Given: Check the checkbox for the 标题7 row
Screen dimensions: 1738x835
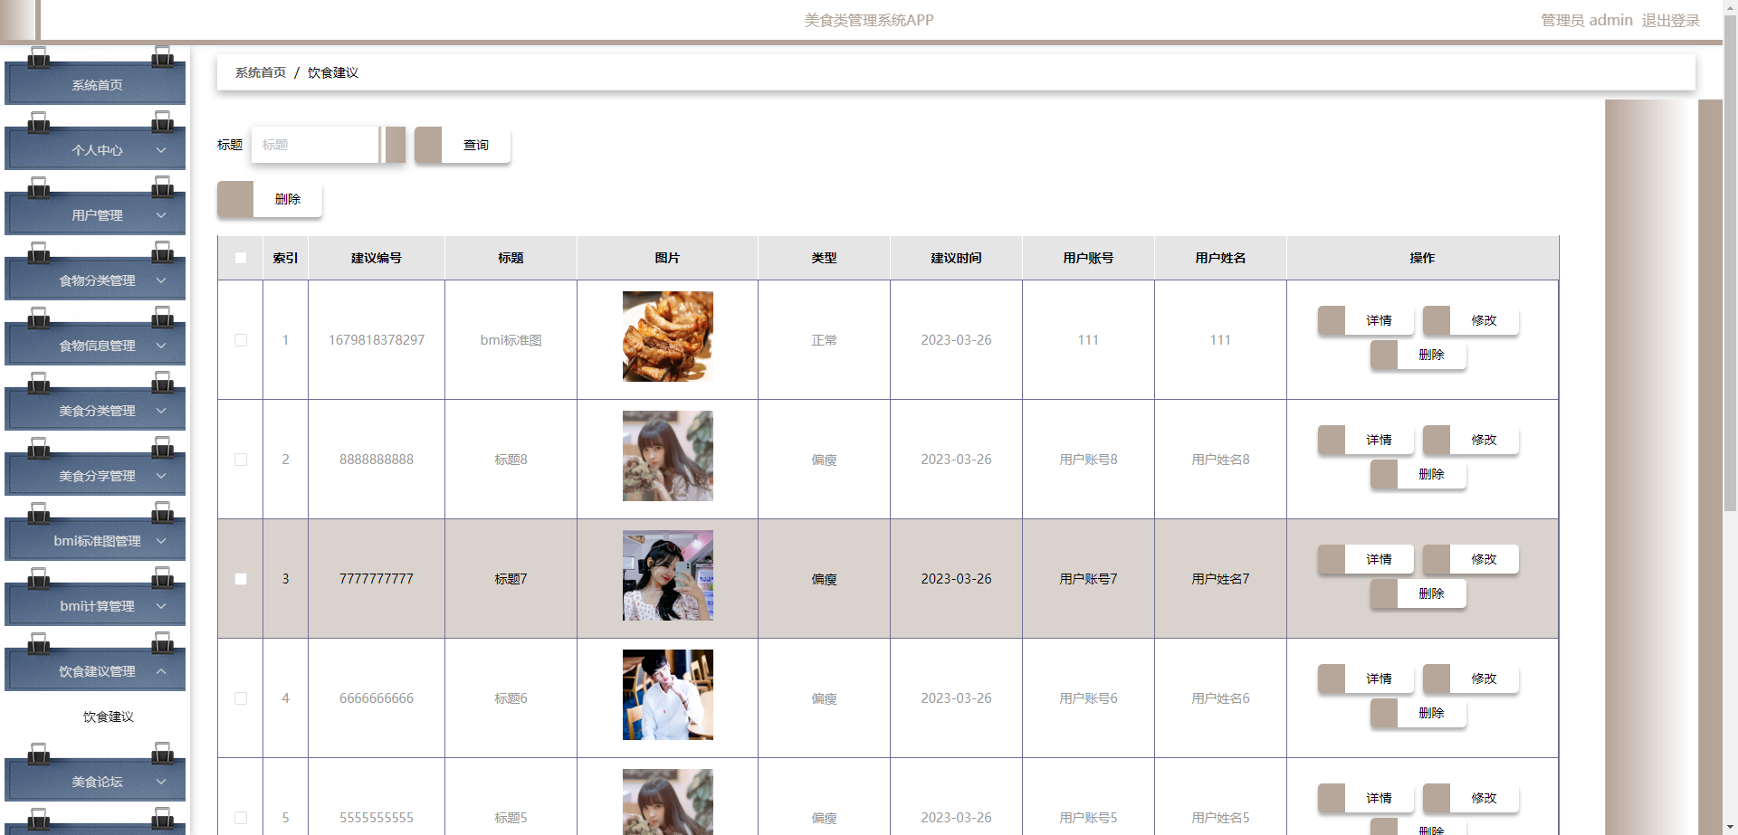Looking at the screenshot, I should [x=240, y=578].
